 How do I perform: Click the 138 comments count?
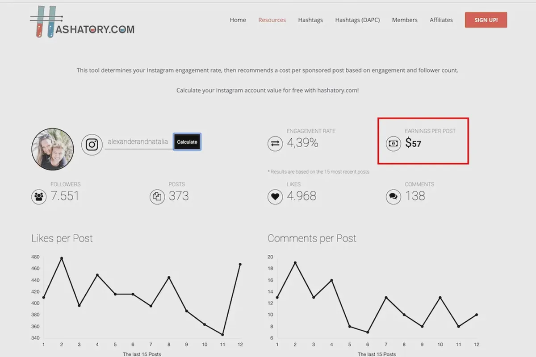pyautogui.click(x=415, y=196)
